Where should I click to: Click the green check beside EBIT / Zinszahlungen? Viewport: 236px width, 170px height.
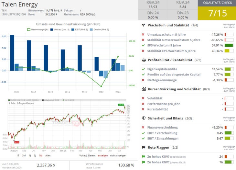(143, 139)
